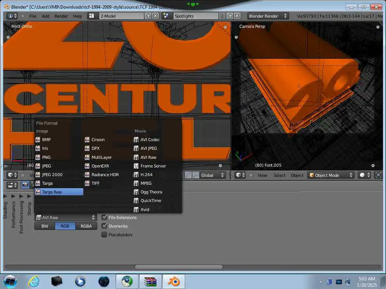Click the Xvid film icon
386x289 pixels.
pos(136,209)
